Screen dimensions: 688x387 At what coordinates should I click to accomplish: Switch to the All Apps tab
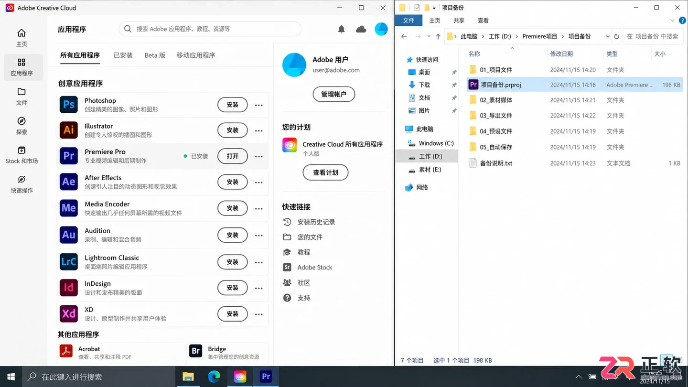coord(80,55)
